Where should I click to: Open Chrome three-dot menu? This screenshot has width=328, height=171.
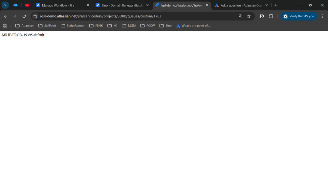pyautogui.click(x=322, y=16)
